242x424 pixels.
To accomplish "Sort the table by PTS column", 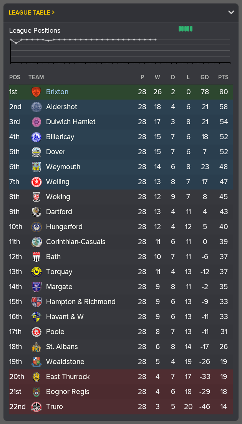I will 223,77.
